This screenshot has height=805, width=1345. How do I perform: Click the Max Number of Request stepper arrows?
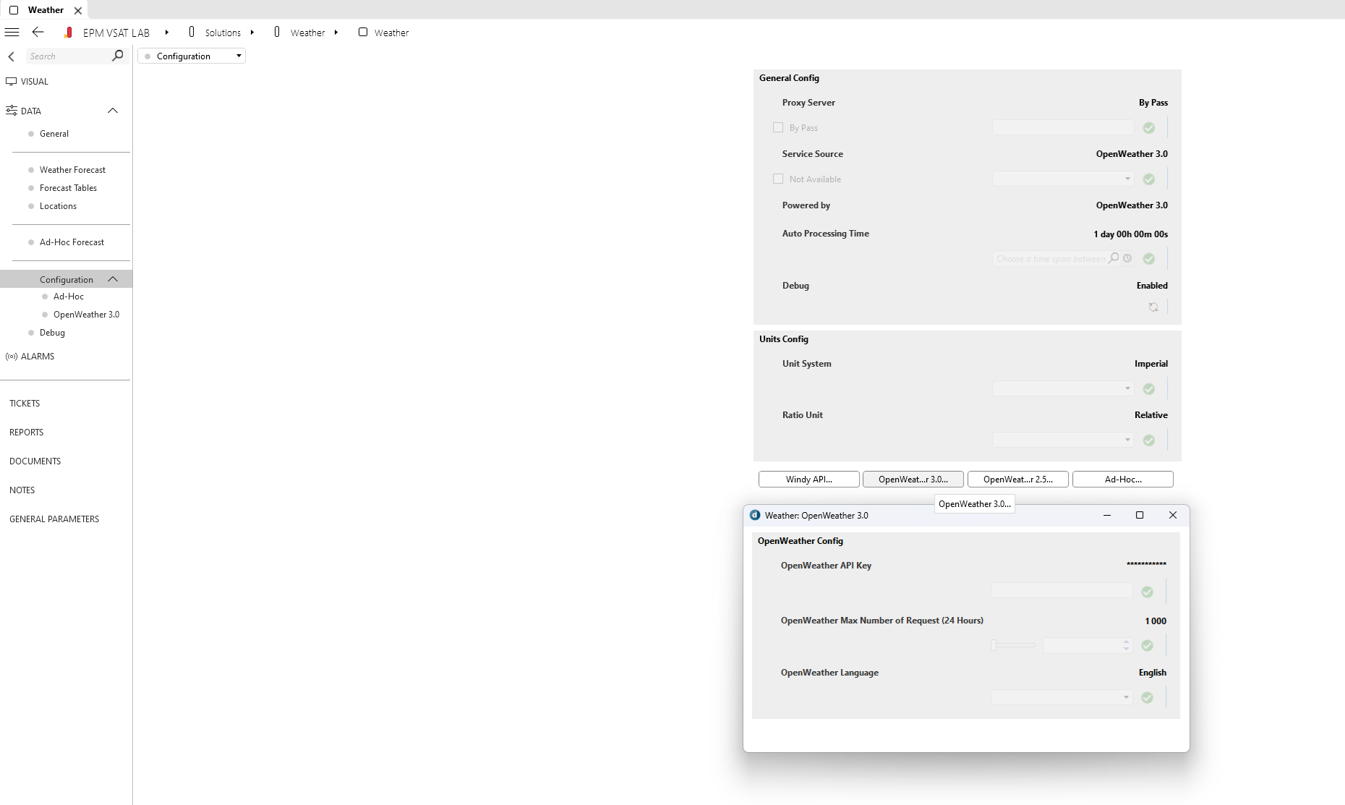[x=1127, y=645]
